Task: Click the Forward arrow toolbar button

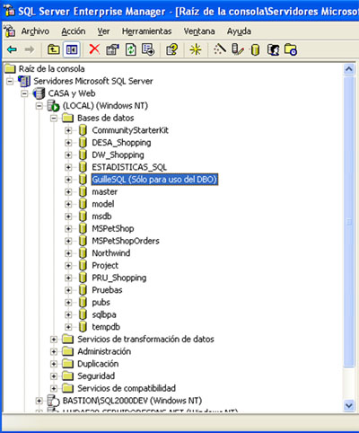Action: 29,49
